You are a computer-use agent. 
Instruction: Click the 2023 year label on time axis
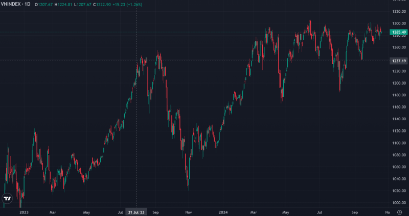click(23, 211)
